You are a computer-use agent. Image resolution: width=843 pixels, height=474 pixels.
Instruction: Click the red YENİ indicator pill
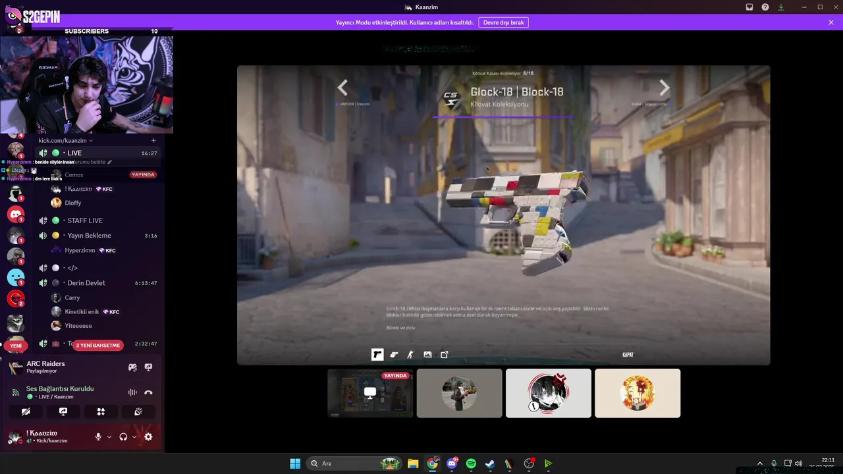(x=16, y=346)
